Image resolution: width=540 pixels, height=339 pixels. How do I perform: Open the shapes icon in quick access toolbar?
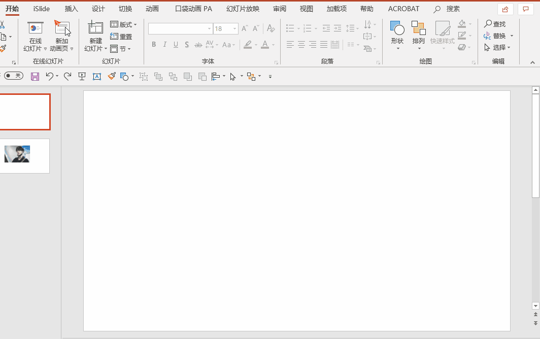pyautogui.click(x=124, y=77)
